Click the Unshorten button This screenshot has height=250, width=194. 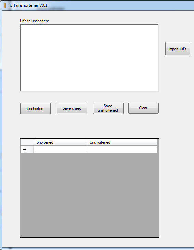[x=35, y=108]
